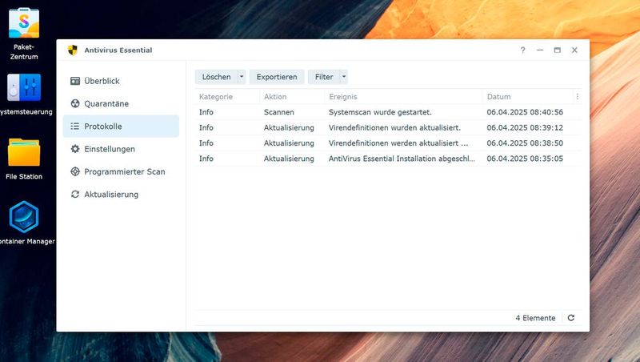Click the 'Scannen' action cell
Viewport: 640px width, 362px height.
click(278, 112)
